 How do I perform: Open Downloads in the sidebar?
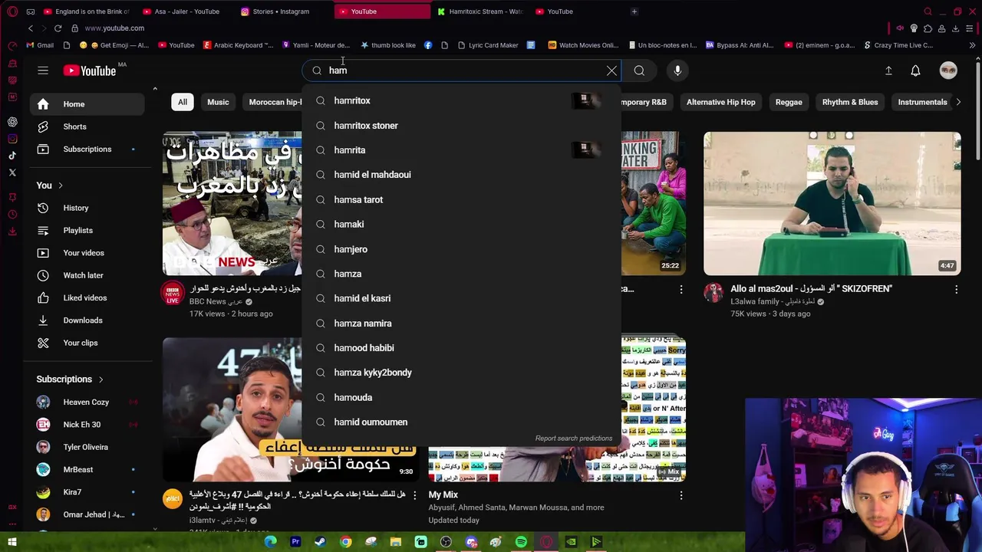87,320
